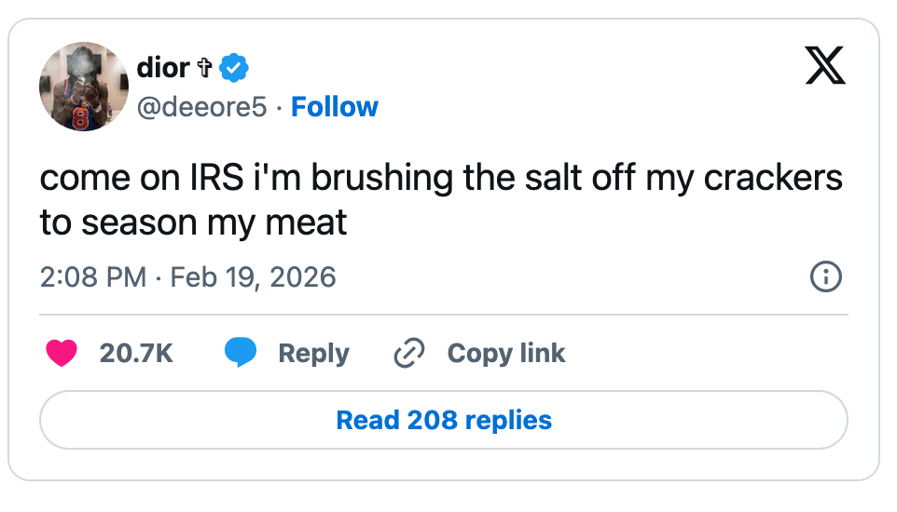Screen dimensions: 897x512
Task: Click the text 'to season my meat'
Action: [193, 222]
